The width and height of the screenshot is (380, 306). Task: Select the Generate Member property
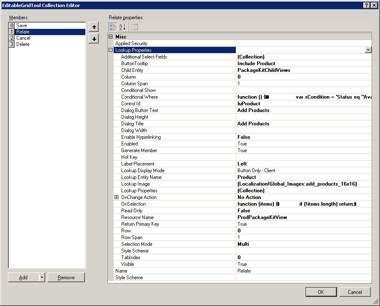(139, 150)
